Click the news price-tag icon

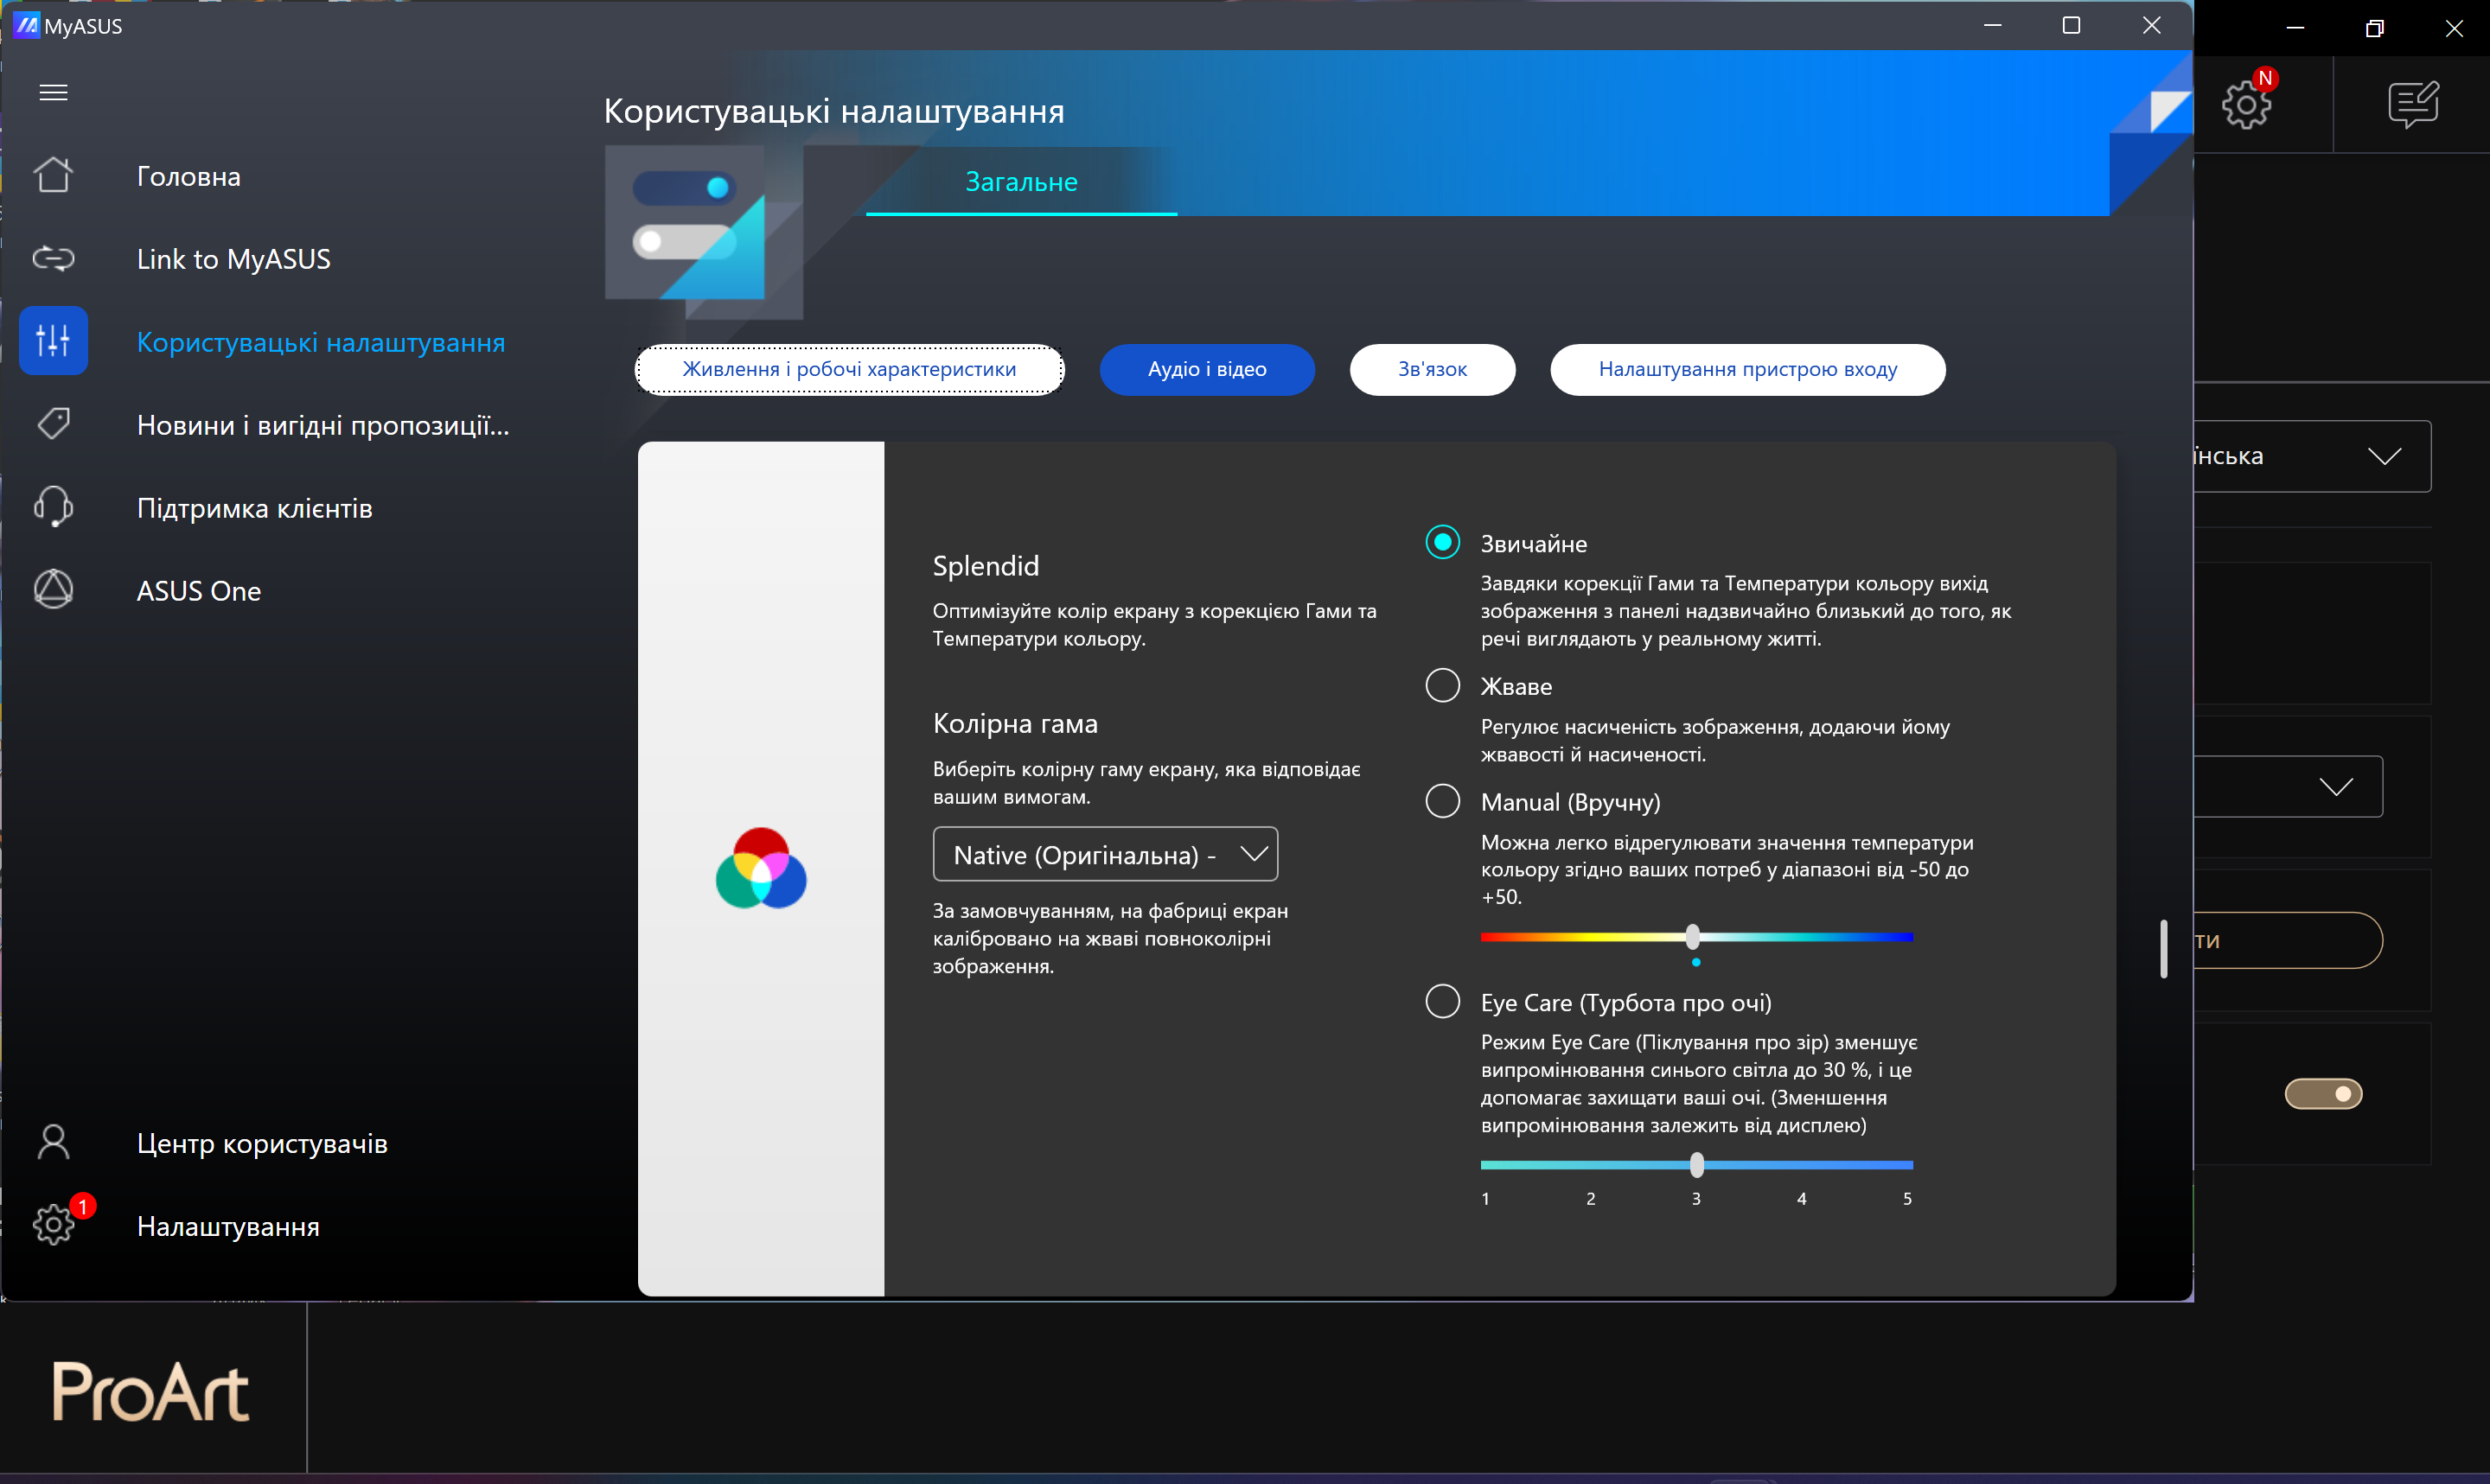pos(53,424)
